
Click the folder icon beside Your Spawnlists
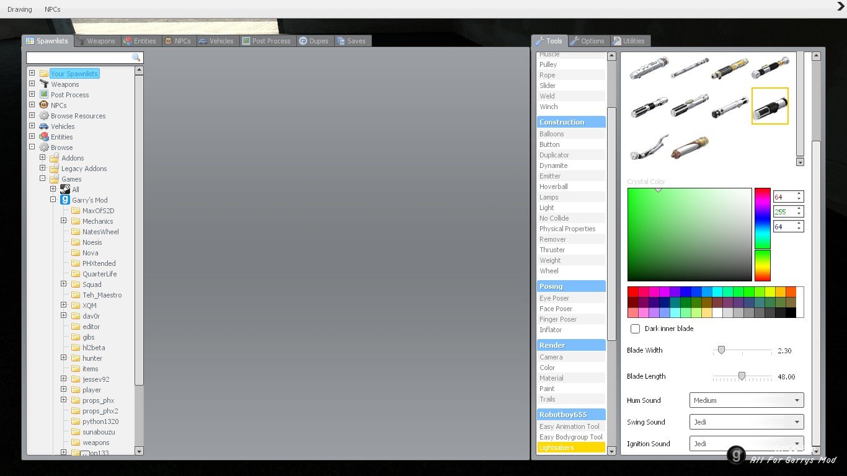(44, 73)
